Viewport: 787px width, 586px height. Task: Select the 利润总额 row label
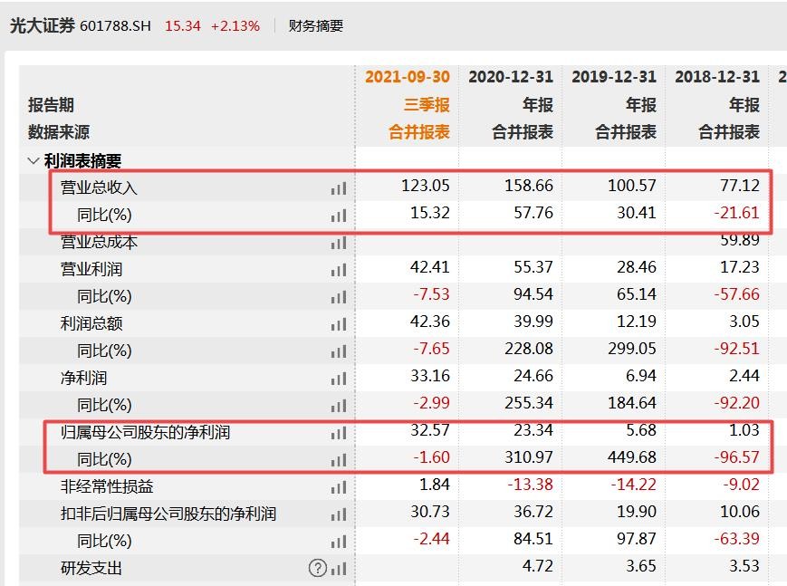(91, 323)
